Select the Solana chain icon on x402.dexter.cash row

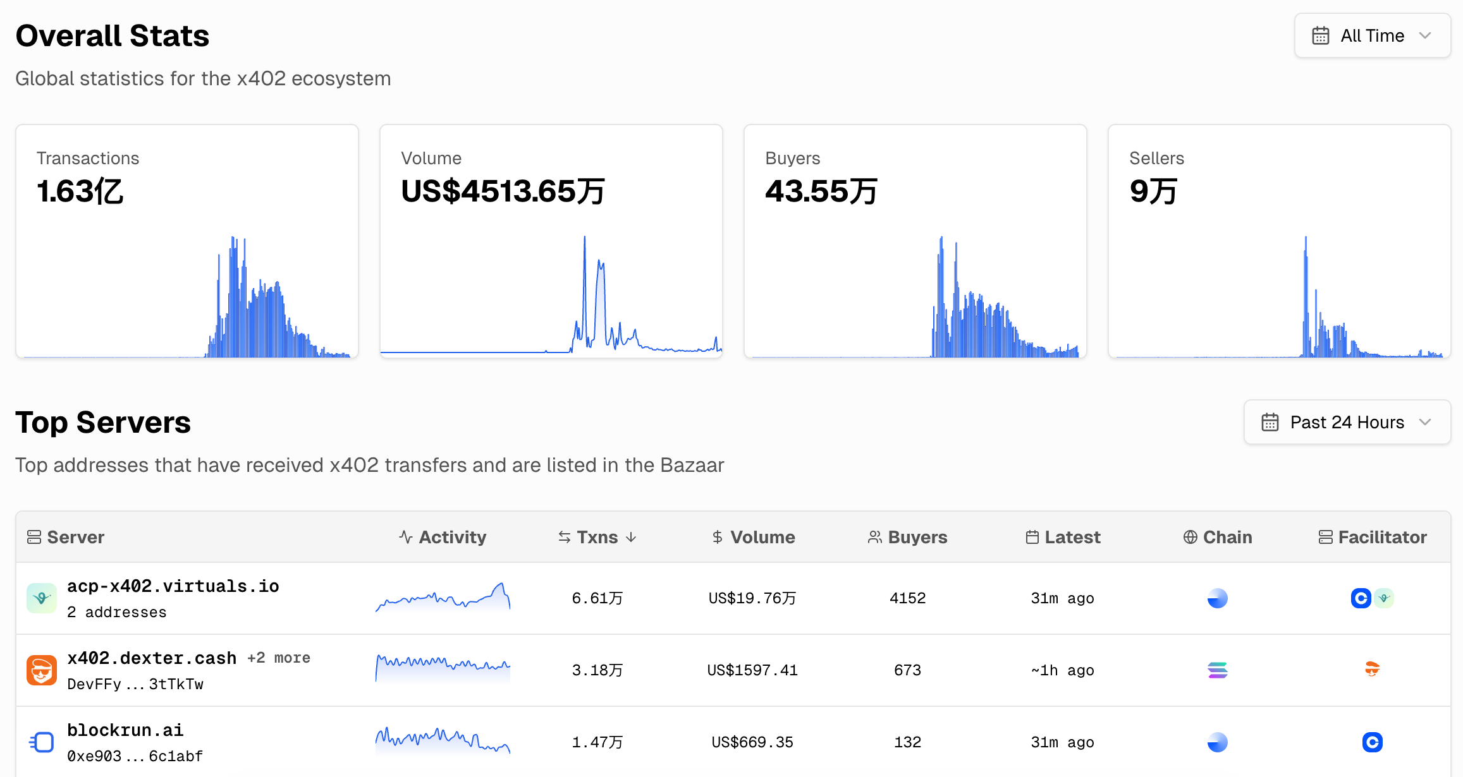tap(1216, 670)
